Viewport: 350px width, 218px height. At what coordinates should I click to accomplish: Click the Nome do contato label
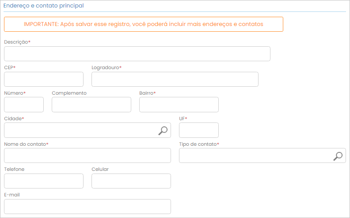point(25,144)
